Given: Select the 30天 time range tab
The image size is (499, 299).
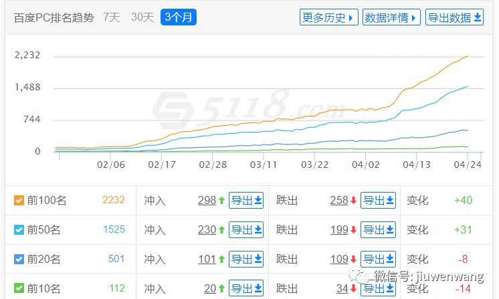Looking at the screenshot, I should pos(141,17).
